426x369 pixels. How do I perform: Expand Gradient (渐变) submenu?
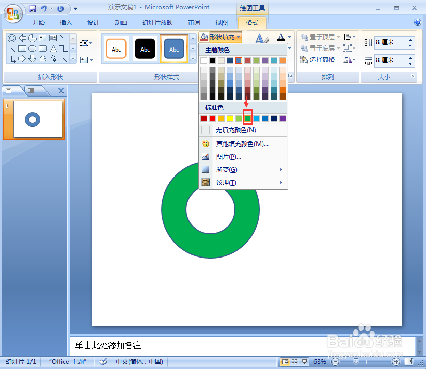pos(243,170)
